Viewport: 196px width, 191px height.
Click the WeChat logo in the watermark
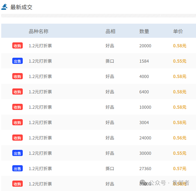[143, 183]
